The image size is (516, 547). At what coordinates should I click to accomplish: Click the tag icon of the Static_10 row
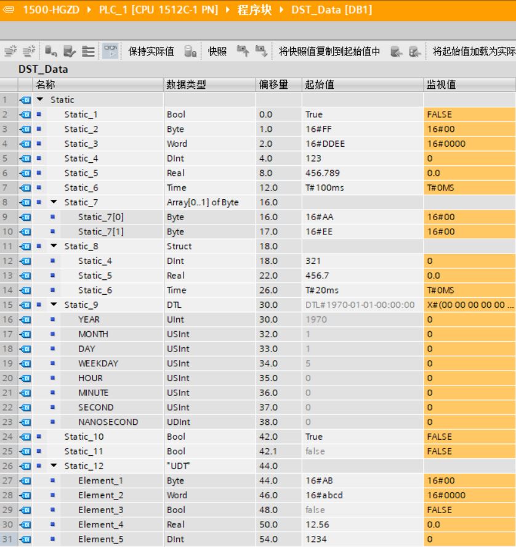(x=25, y=437)
